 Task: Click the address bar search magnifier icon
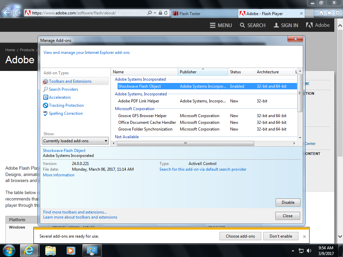[150, 13]
